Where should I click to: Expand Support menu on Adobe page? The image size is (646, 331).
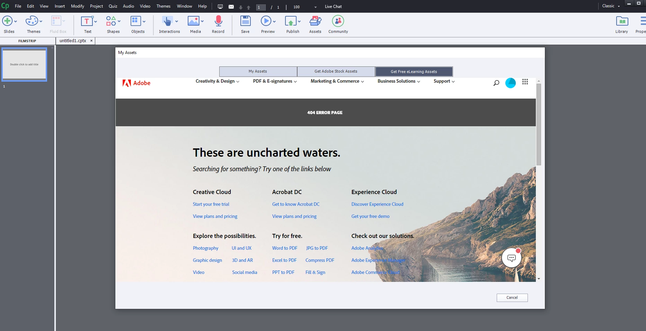(x=444, y=81)
